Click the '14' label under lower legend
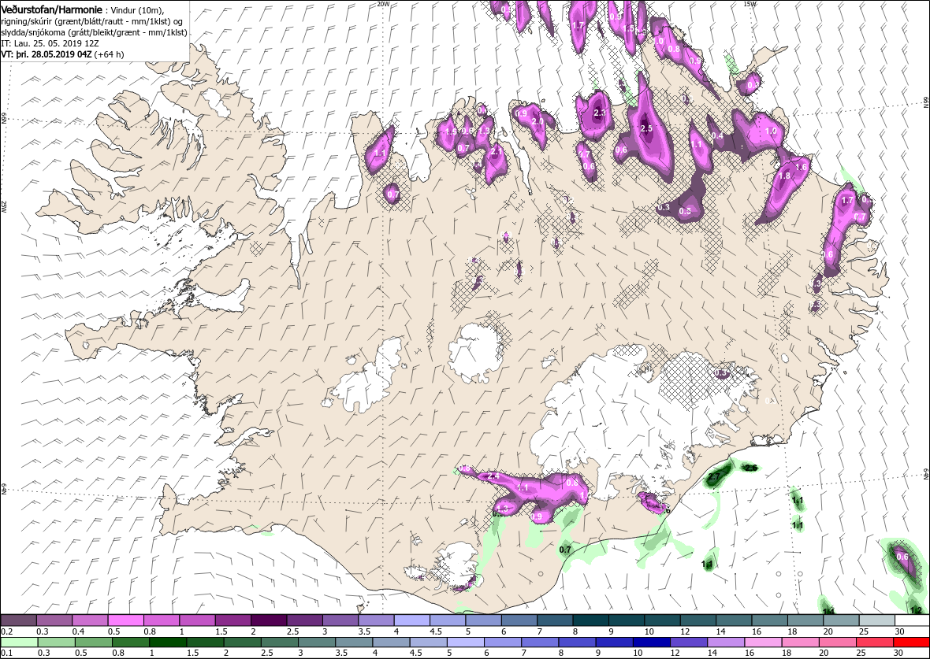The width and height of the screenshot is (930, 659). (x=712, y=653)
